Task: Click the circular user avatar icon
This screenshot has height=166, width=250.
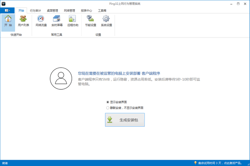Action: [x=61, y=78]
